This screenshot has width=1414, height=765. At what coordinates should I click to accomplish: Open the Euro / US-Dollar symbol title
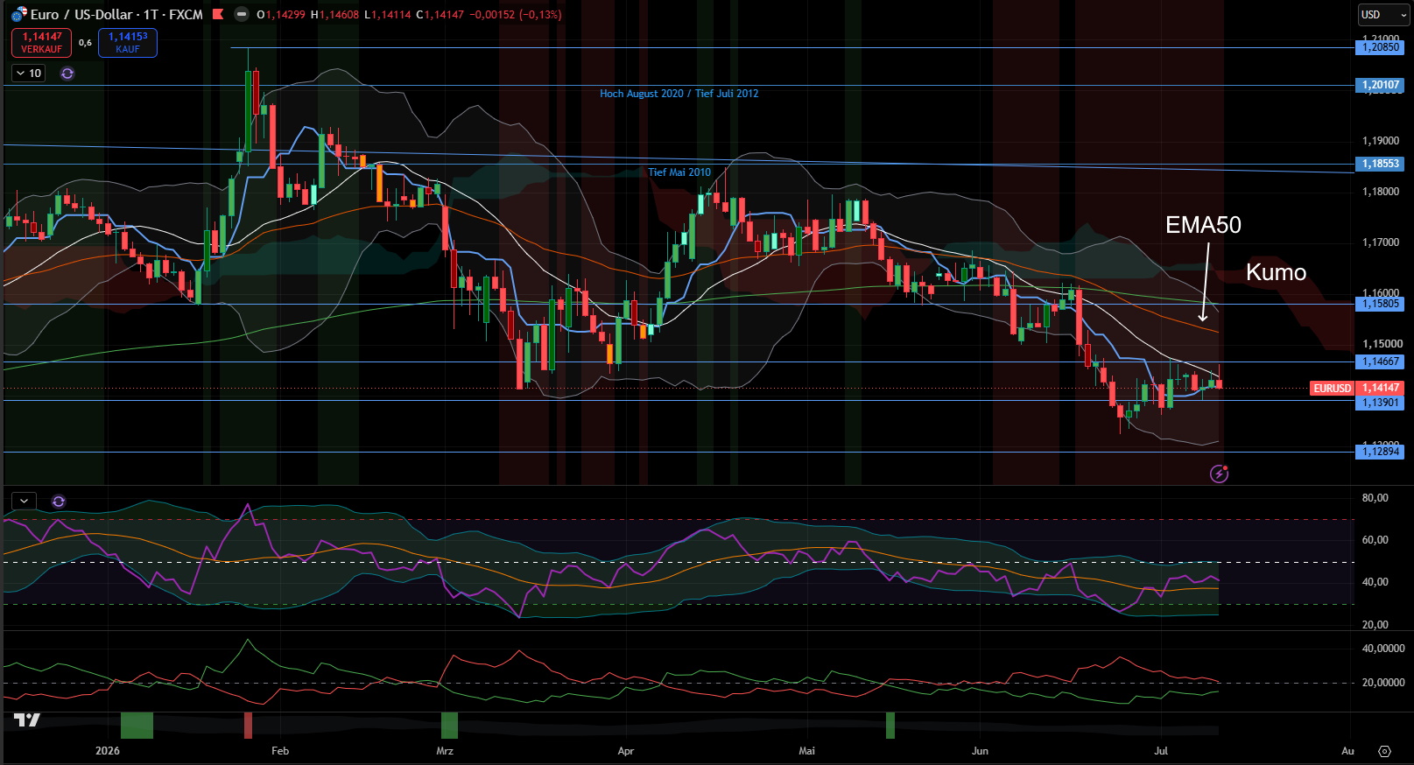[116, 15]
